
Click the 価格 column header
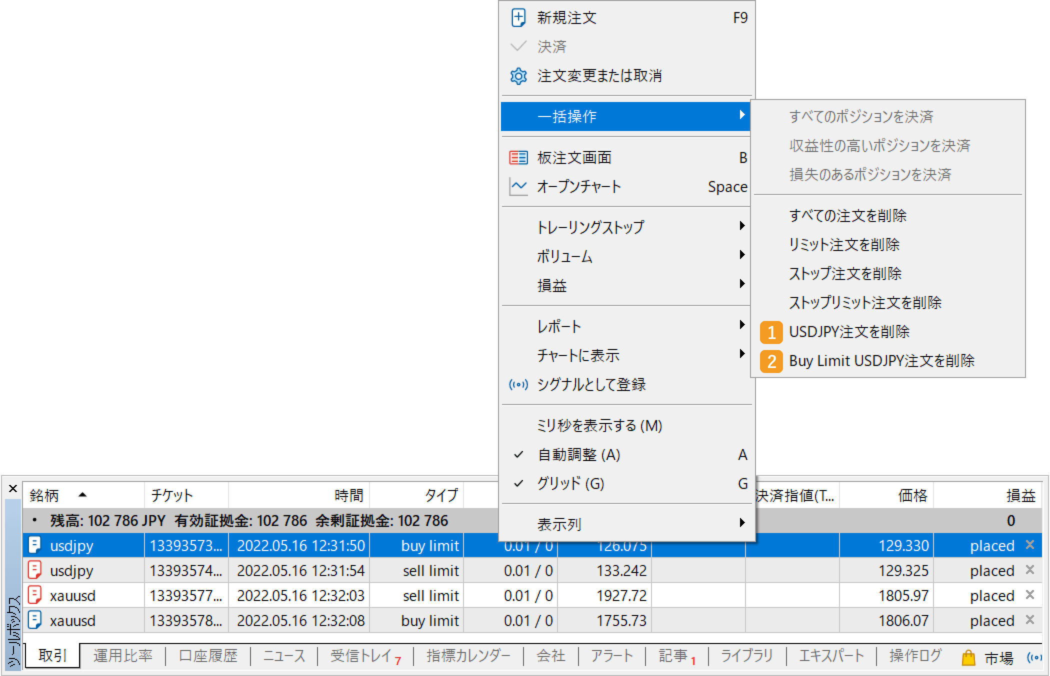click(886, 495)
